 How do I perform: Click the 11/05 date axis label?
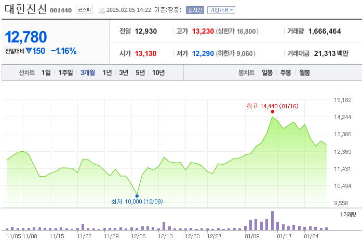pyautogui.click(x=14, y=236)
